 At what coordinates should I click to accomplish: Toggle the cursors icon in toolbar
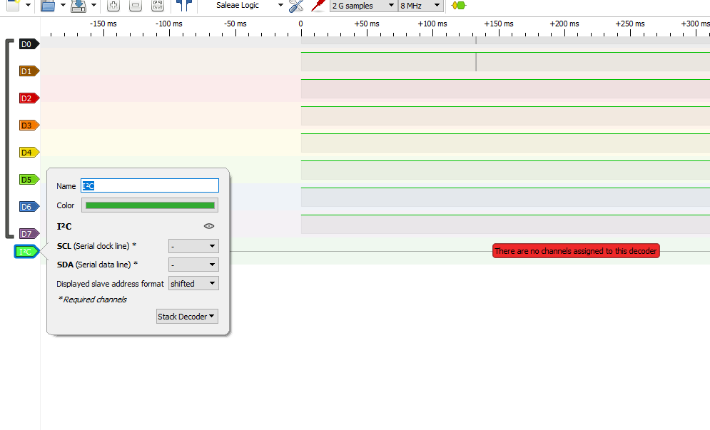click(x=184, y=6)
